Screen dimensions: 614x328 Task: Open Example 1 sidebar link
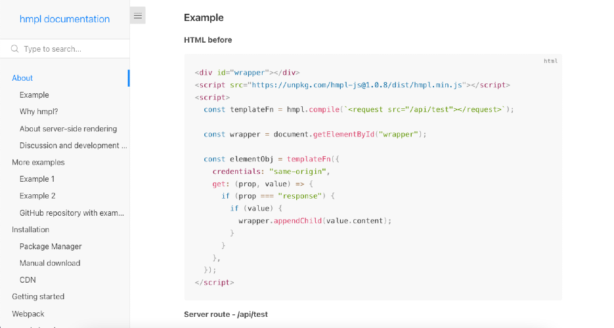pos(37,179)
